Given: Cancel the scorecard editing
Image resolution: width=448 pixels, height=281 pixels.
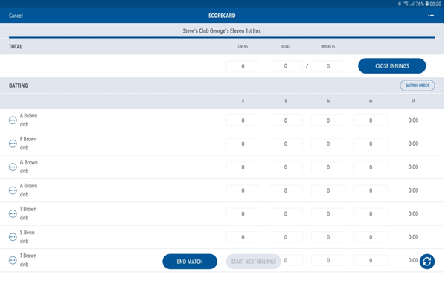Looking at the screenshot, I should [16, 16].
